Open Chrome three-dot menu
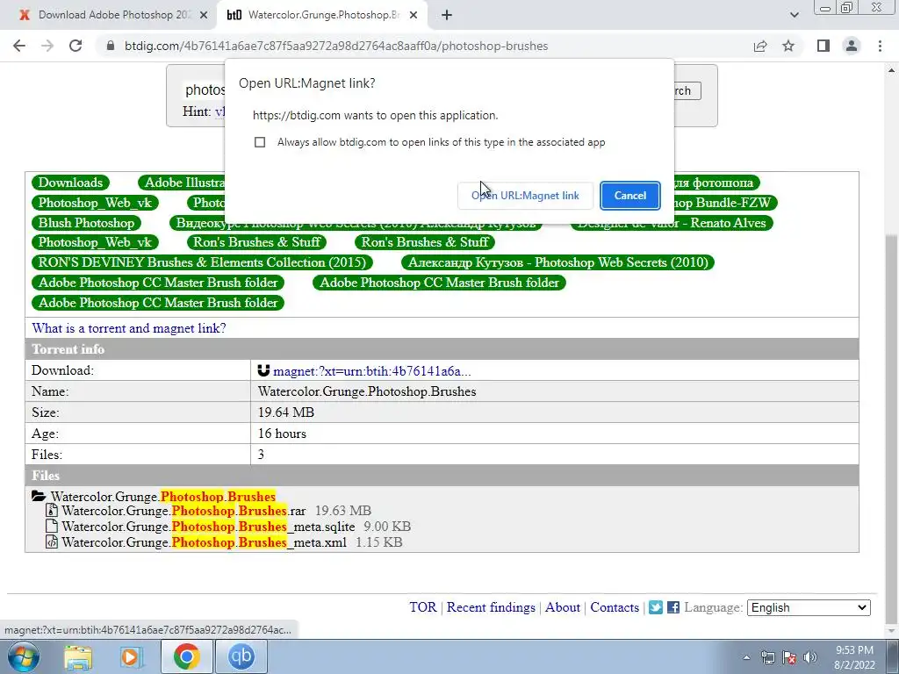The width and height of the screenshot is (899, 674). (880, 46)
